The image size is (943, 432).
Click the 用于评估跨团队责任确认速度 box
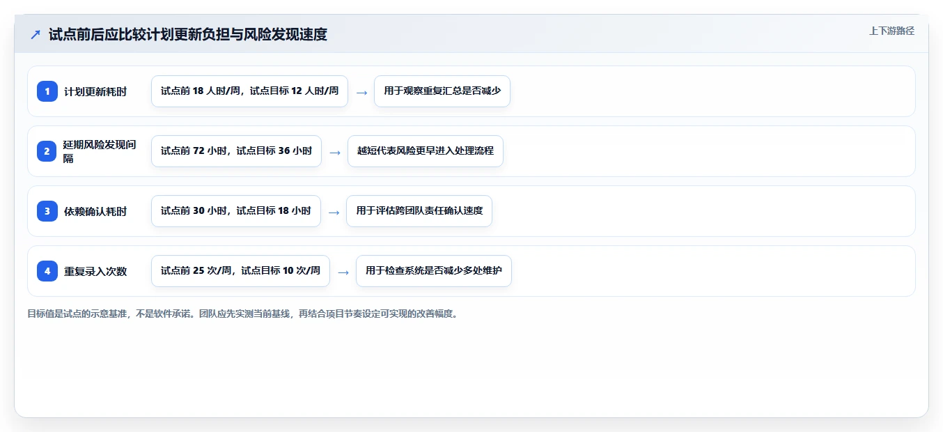coord(419,211)
